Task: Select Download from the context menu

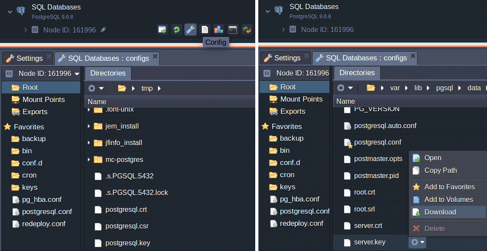Action: (x=448, y=212)
